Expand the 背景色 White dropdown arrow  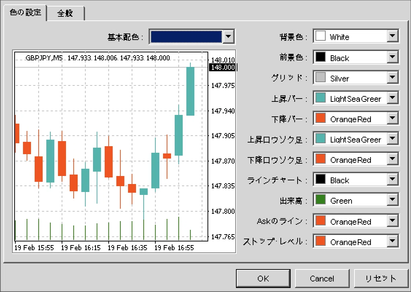click(x=392, y=36)
